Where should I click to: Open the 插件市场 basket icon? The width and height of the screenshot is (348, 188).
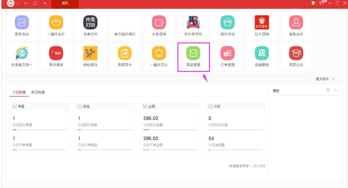(x=227, y=23)
